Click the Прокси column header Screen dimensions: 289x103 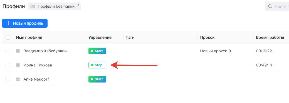coord(207,37)
